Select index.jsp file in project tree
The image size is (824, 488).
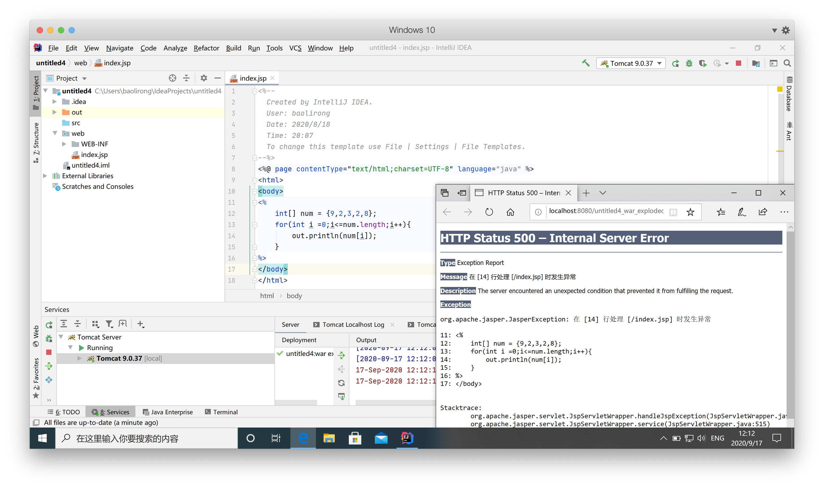pyautogui.click(x=94, y=155)
